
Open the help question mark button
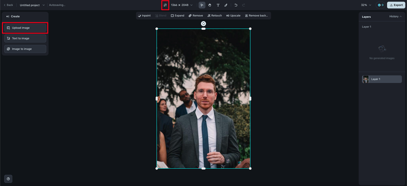[x=8, y=179]
